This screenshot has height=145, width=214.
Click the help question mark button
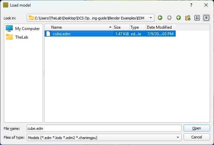click(191, 5)
